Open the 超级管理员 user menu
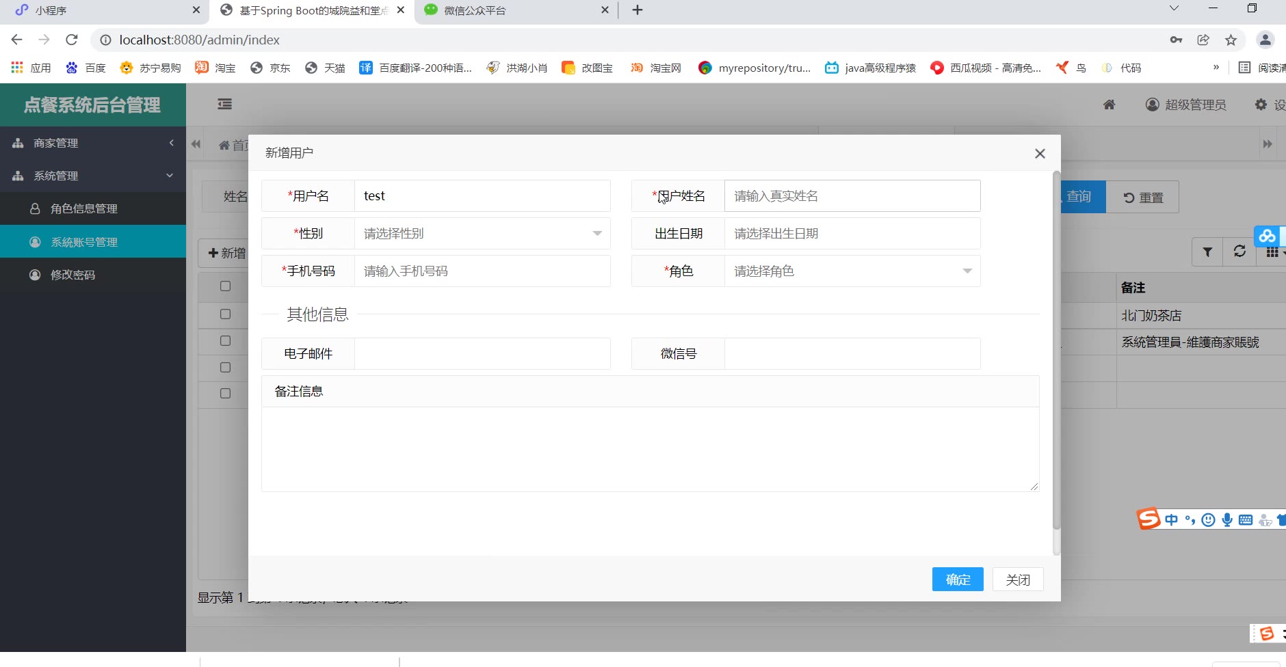Image resolution: width=1286 pixels, height=667 pixels. click(1186, 105)
